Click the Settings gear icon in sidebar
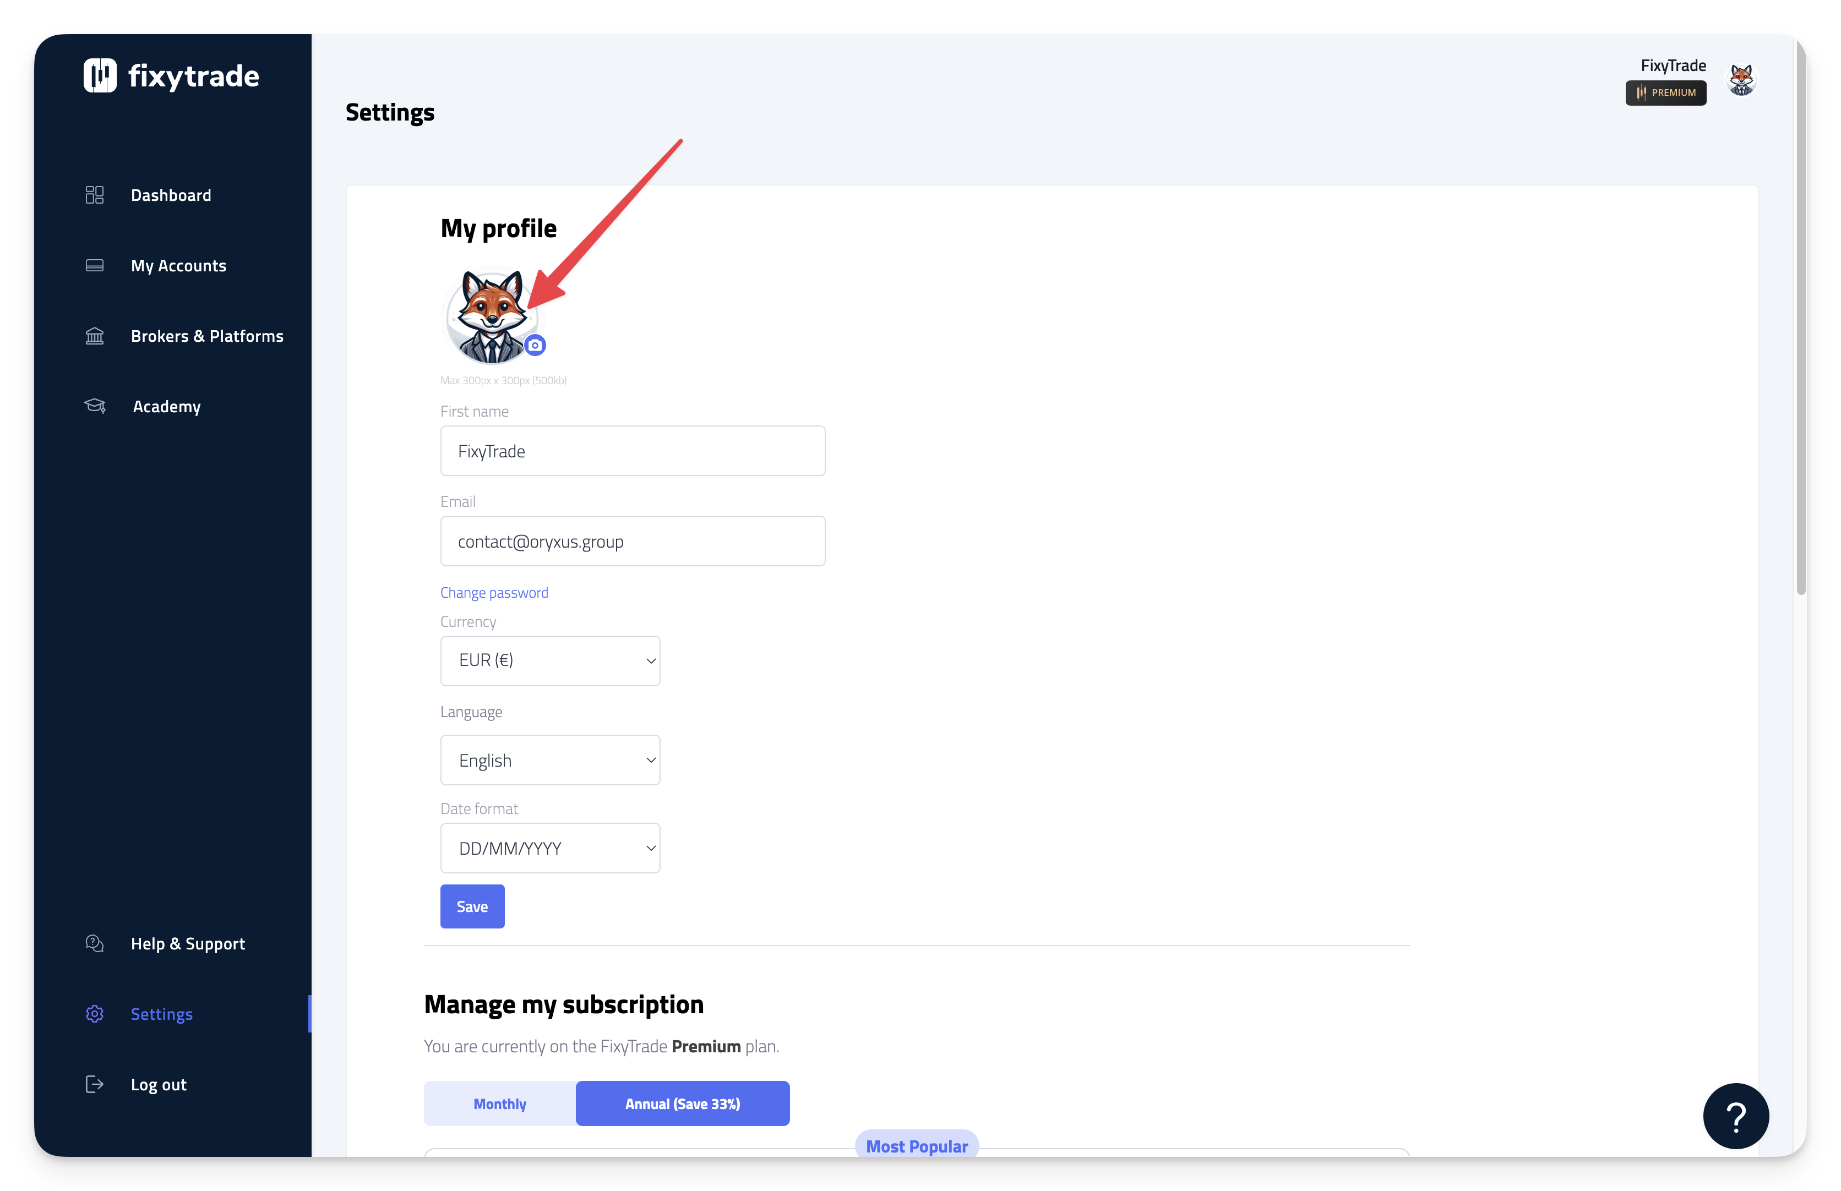Viewport: 1841px width, 1191px height. click(94, 1014)
